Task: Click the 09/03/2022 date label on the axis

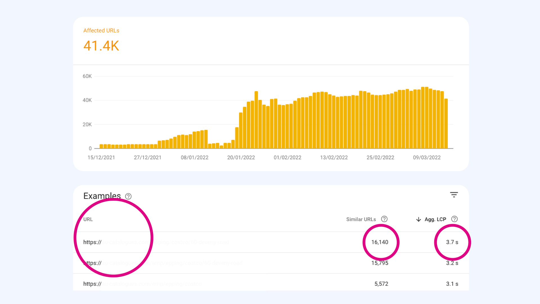Action: click(426, 157)
